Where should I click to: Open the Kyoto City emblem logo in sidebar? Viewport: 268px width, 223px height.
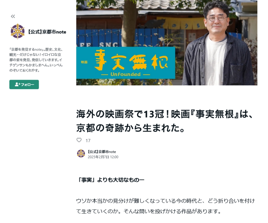[x=18, y=31]
